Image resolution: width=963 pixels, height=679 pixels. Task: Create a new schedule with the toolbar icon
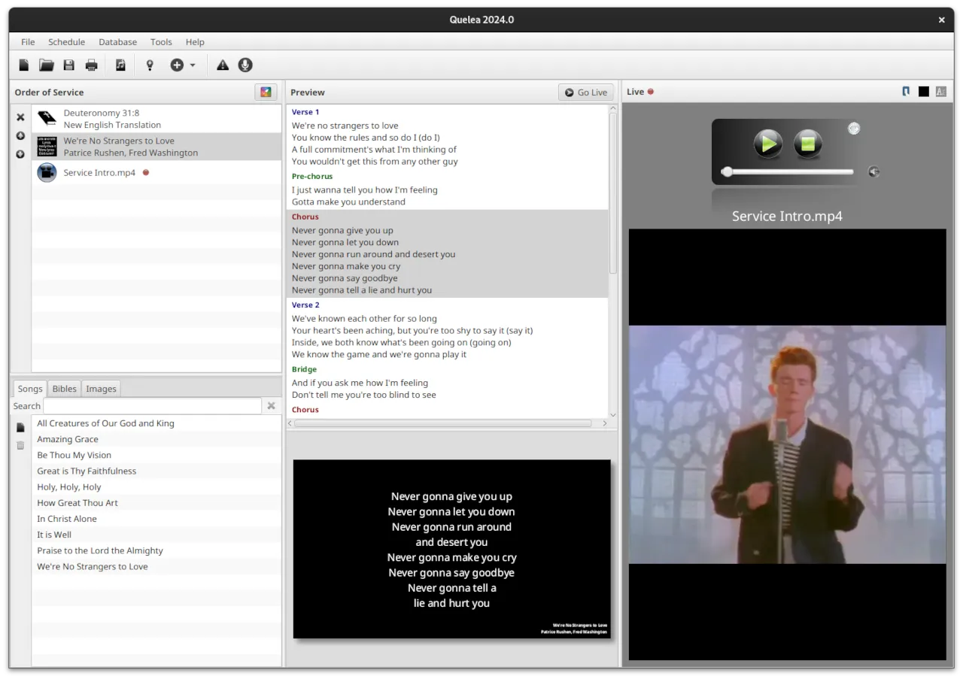tap(24, 65)
